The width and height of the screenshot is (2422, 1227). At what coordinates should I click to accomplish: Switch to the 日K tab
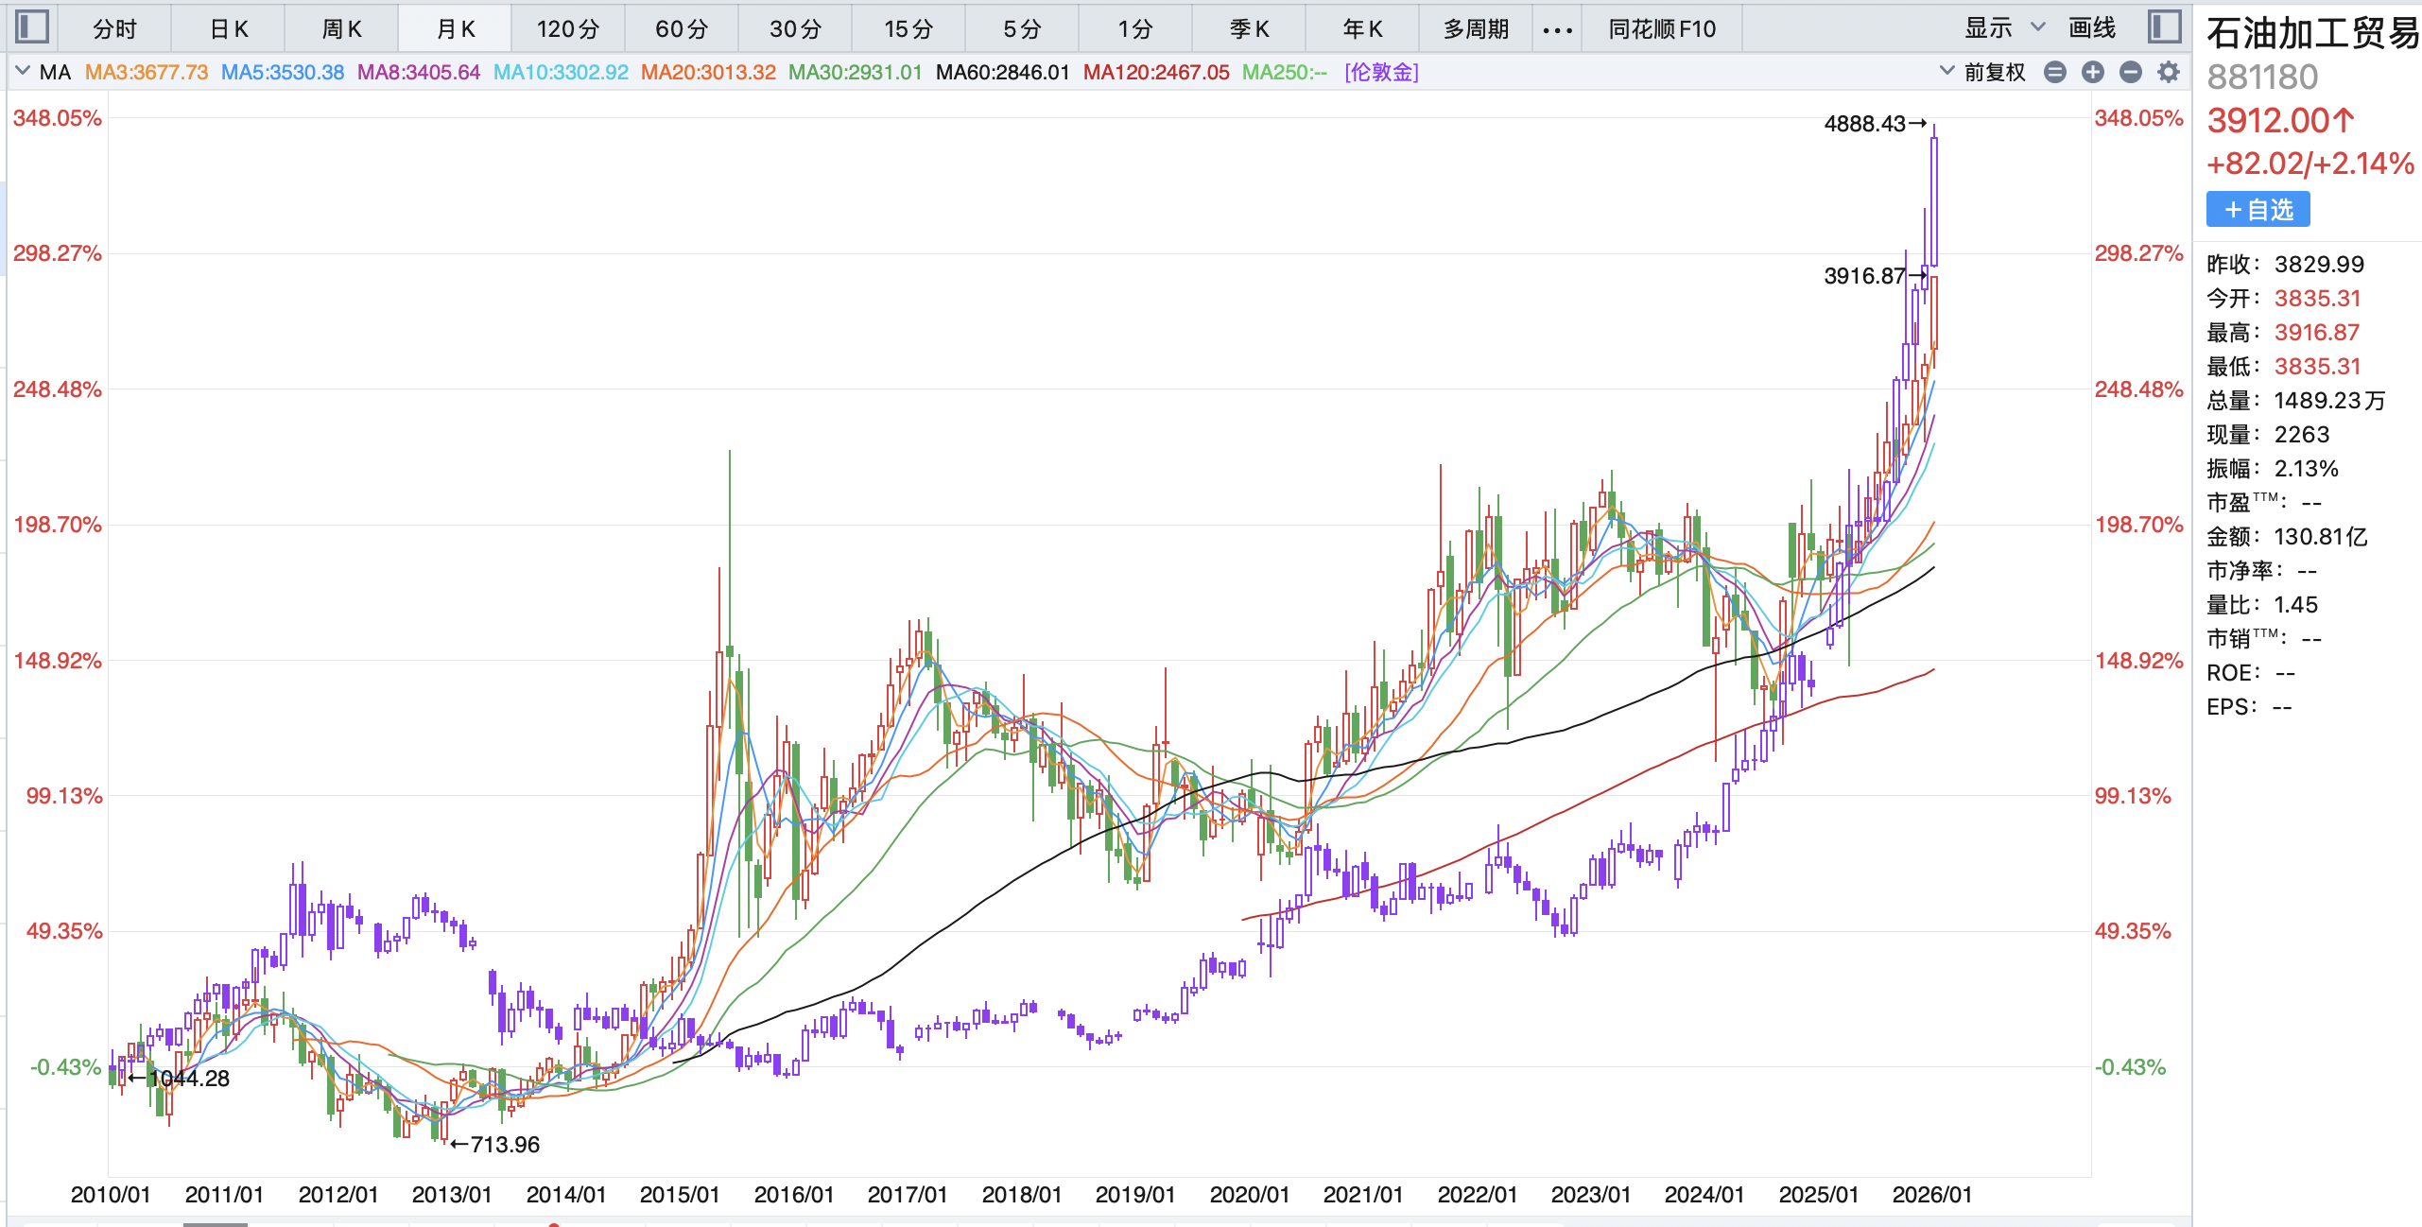coord(229,29)
